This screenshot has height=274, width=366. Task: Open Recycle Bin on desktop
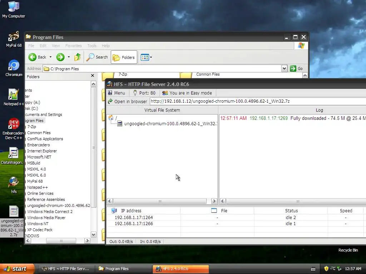(348, 250)
